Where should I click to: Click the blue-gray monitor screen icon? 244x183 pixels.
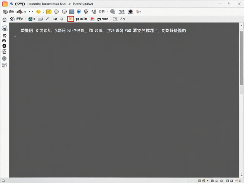(x=72, y=12)
